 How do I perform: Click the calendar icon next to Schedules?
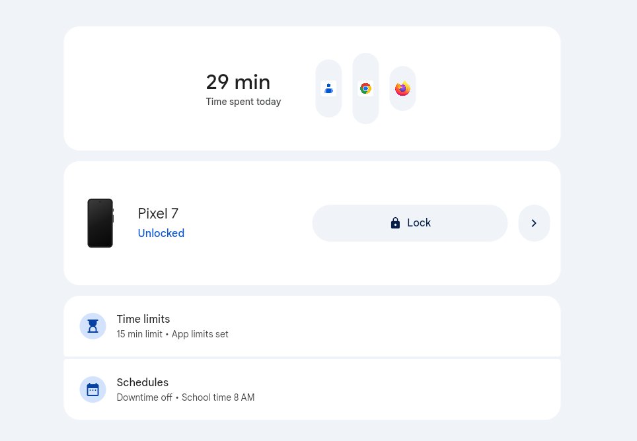(x=93, y=389)
